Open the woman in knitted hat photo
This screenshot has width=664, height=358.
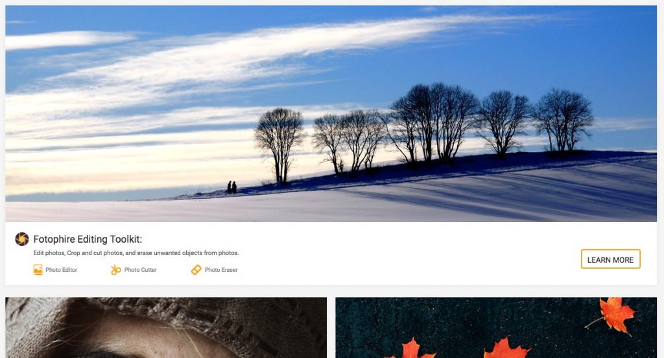point(166,328)
